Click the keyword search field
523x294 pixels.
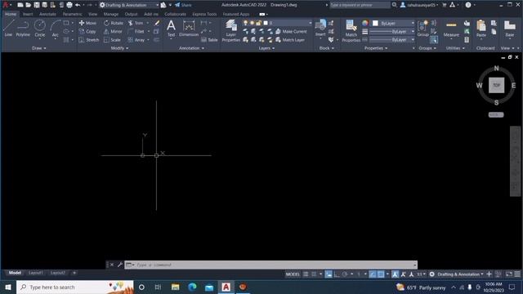click(x=360, y=5)
